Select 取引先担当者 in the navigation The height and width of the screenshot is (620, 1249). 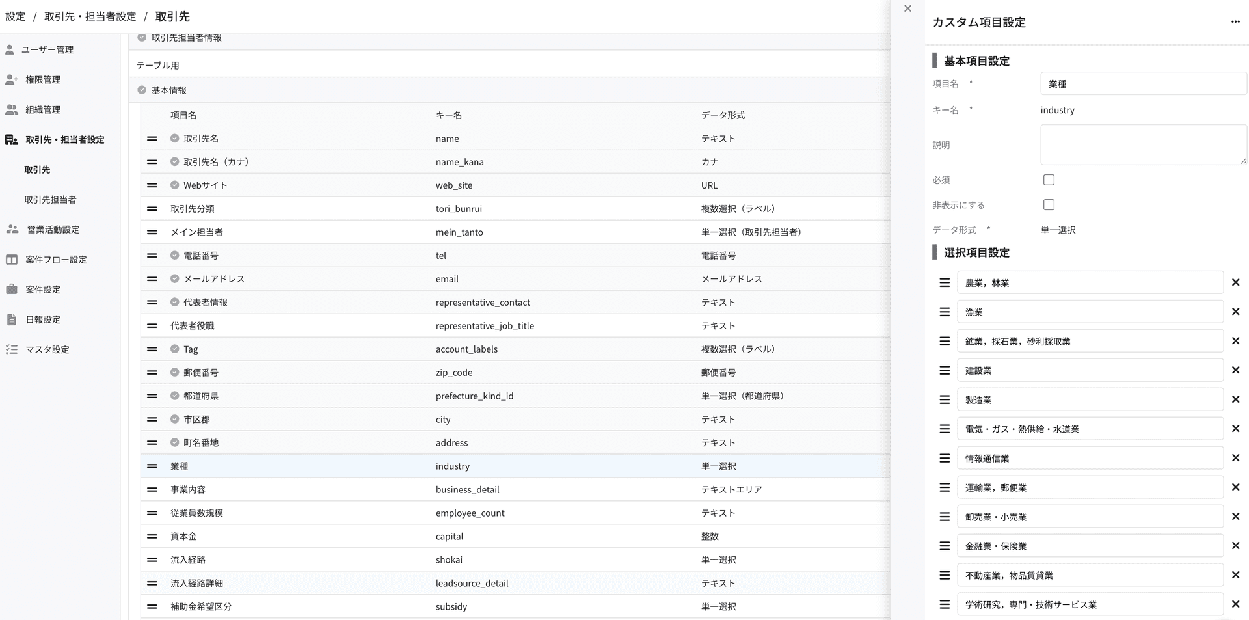[51, 199]
